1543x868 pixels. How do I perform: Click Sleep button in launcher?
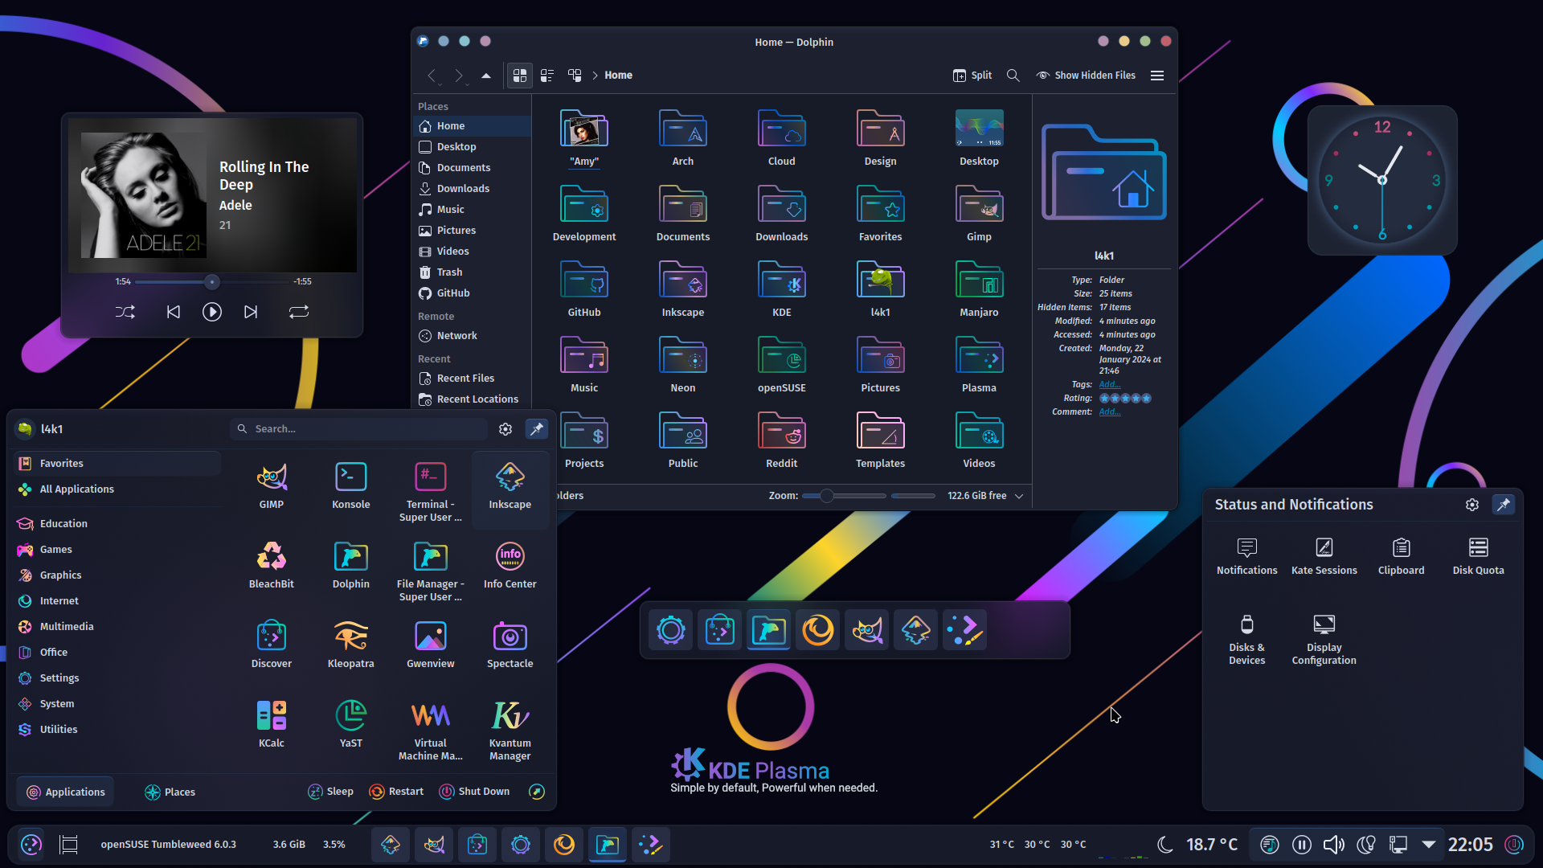tap(330, 792)
